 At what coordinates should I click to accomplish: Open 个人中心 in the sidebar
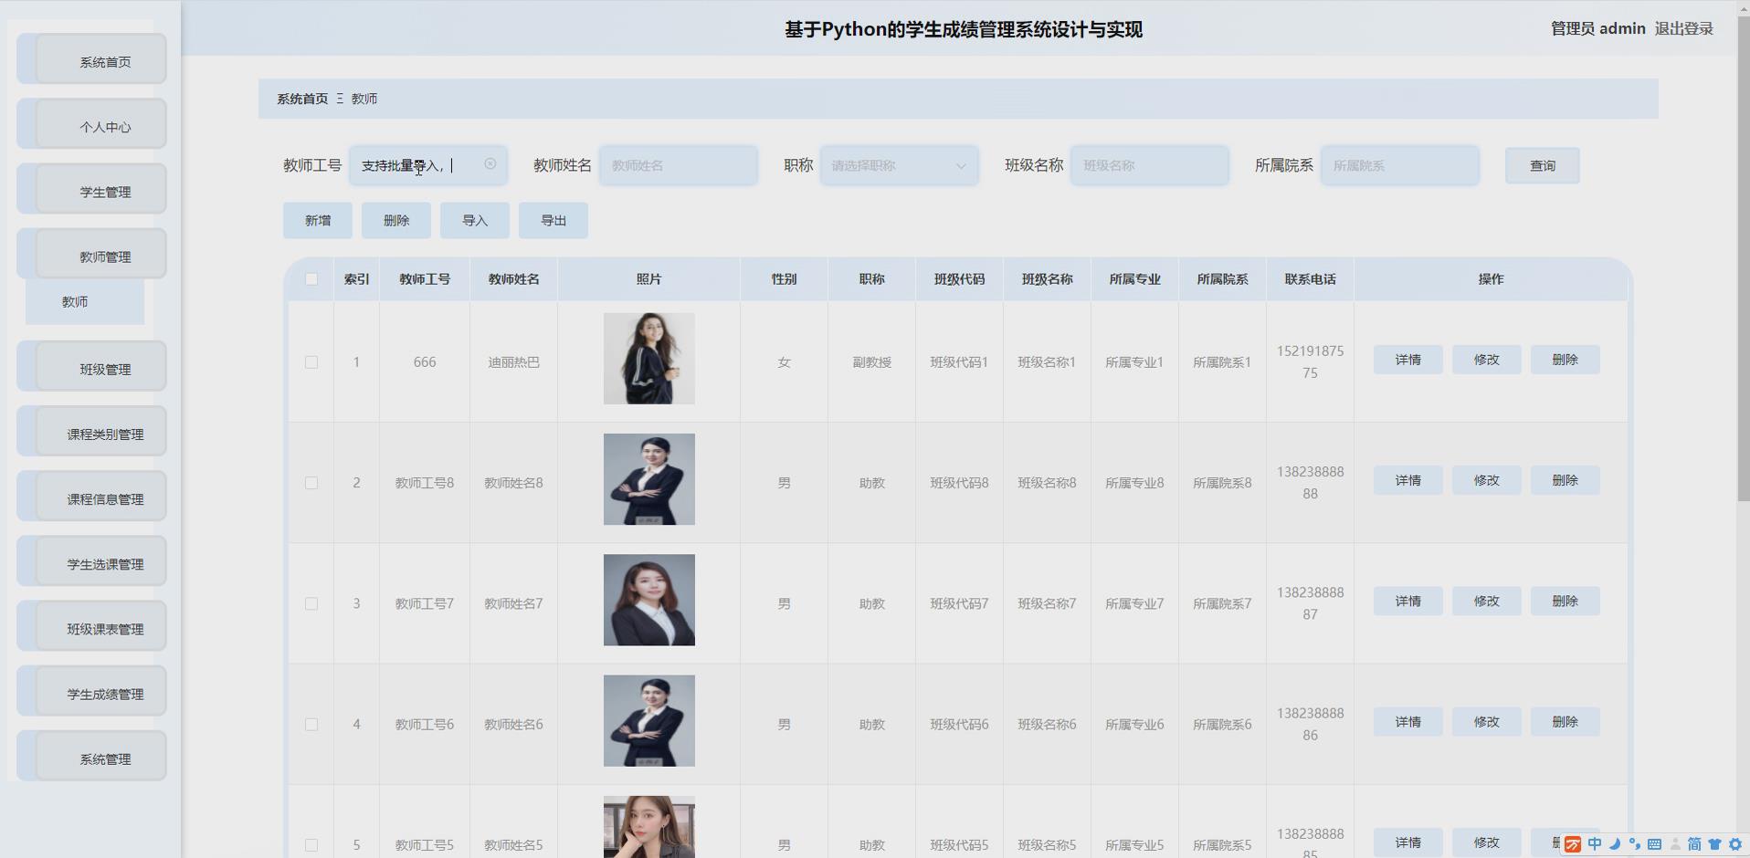point(91,123)
